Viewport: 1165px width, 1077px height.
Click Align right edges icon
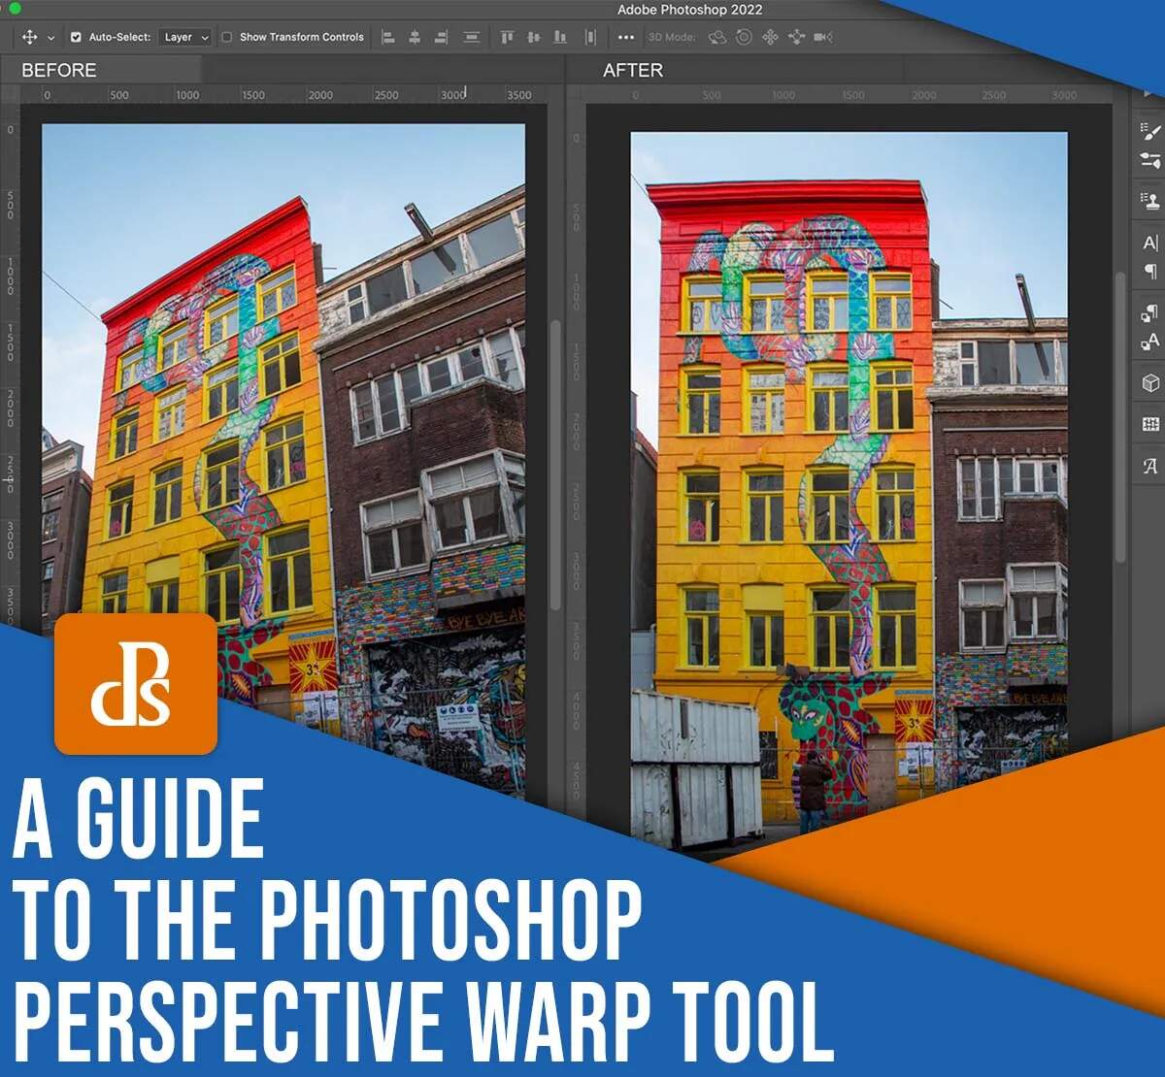click(441, 37)
